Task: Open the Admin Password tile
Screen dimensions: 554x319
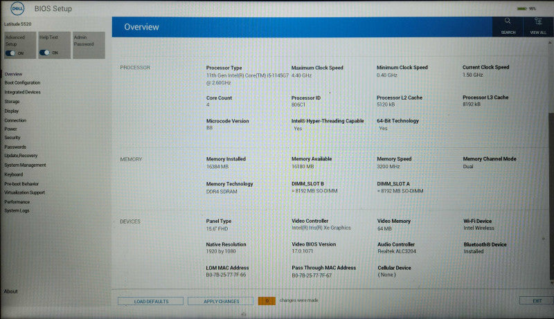Action: click(89, 45)
